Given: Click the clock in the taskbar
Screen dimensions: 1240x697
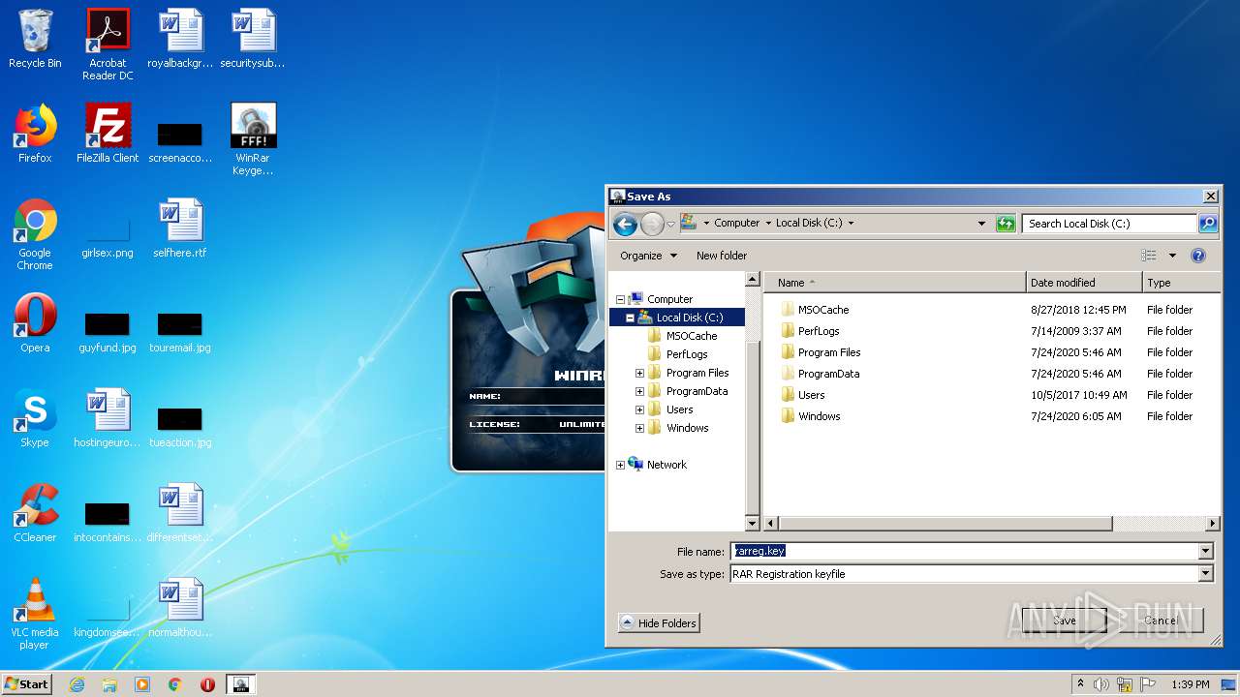Looking at the screenshot, I should [1190, 684].
